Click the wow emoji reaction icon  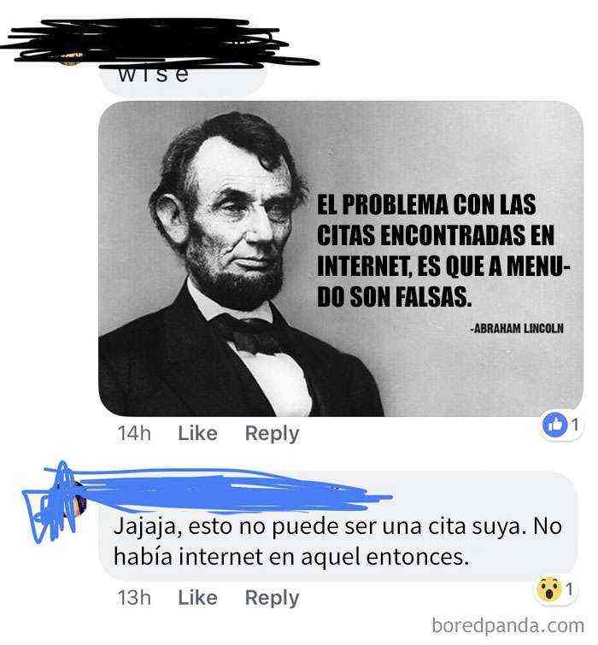(548, 589)
